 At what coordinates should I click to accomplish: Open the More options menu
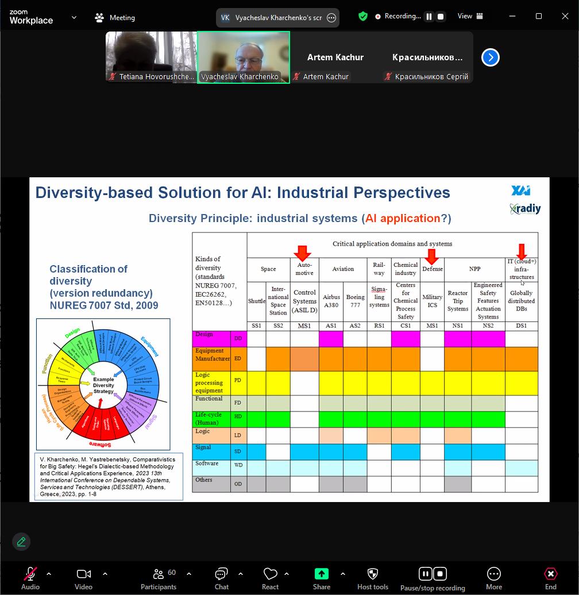point(493,577)
